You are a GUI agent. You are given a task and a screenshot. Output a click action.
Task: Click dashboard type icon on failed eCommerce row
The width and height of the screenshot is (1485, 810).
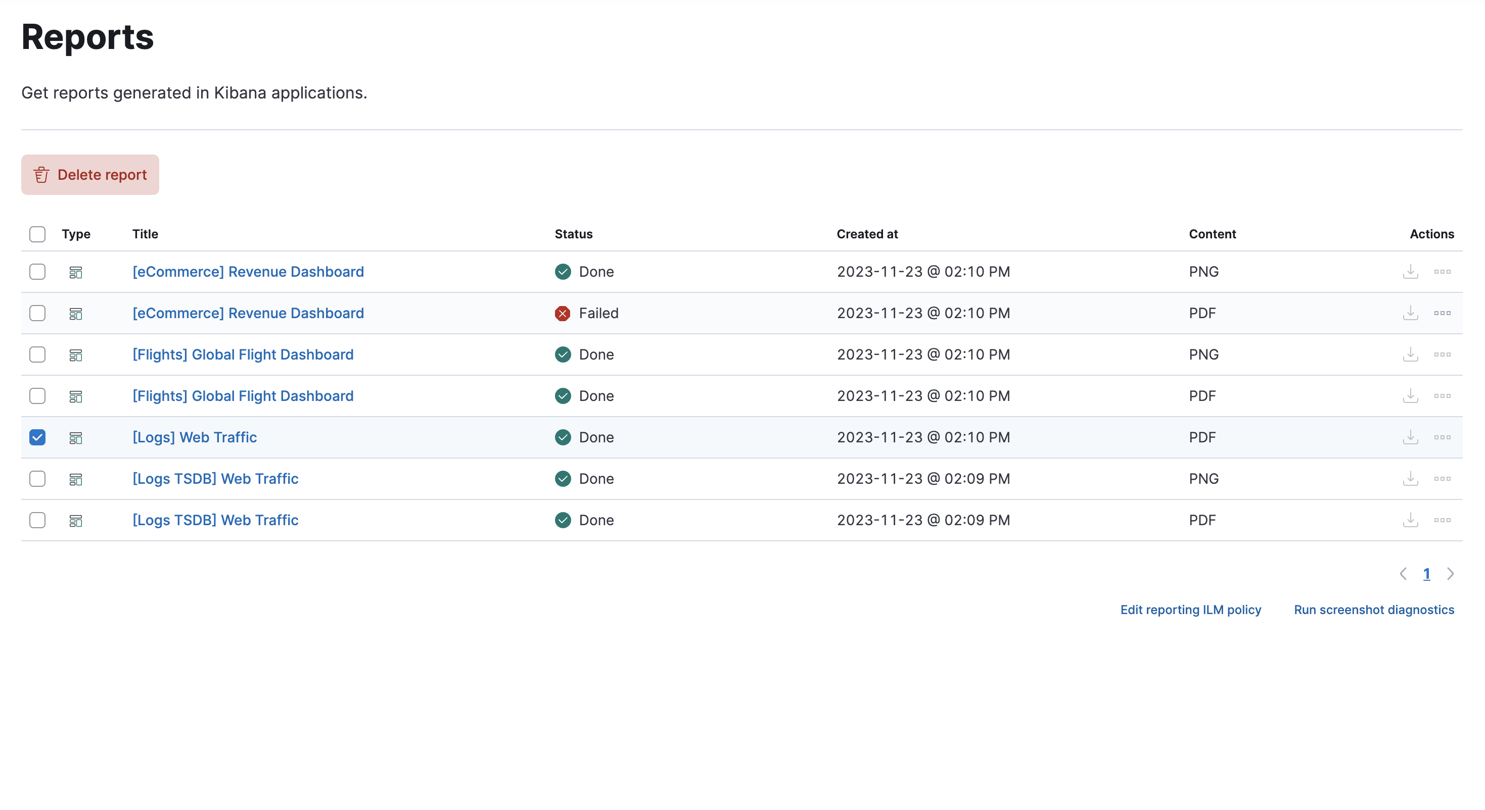coord(75,314)
